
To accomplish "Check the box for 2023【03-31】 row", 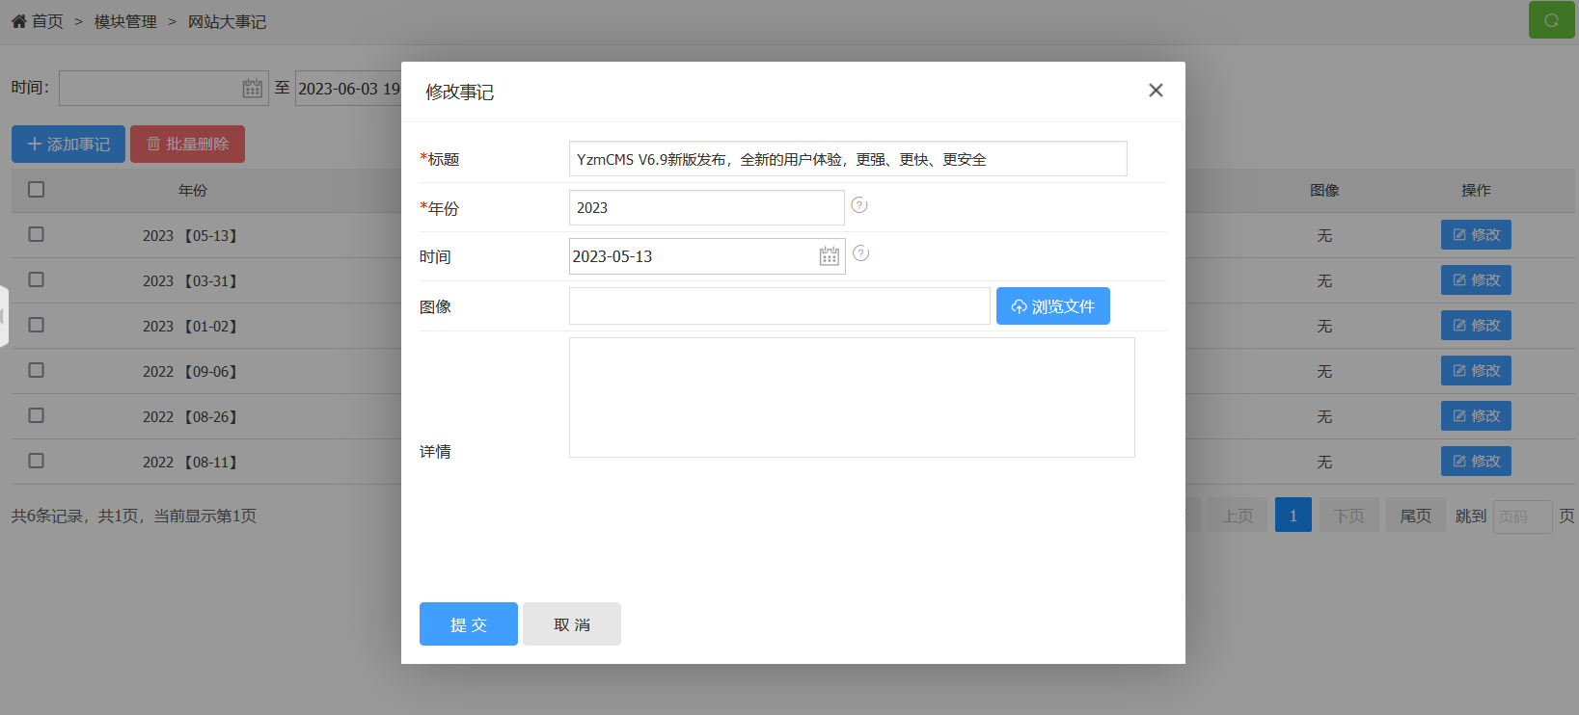I will (37, 279).
